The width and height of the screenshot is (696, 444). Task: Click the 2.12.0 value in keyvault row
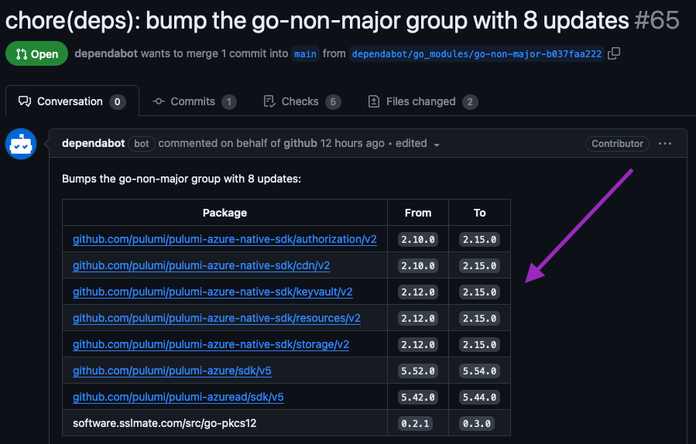[x=418, y=292]
